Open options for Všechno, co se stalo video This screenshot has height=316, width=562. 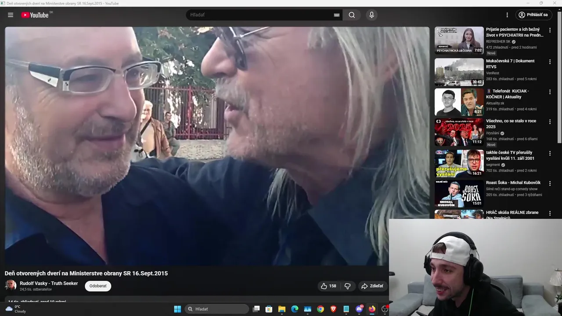click(x=550, y=122)
